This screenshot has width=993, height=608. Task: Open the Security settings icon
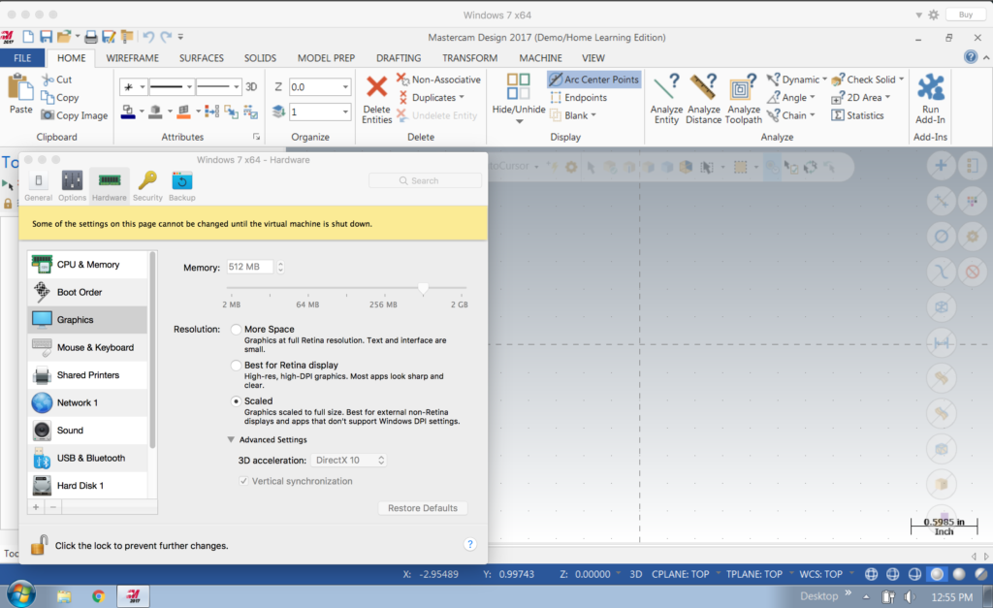147,181
